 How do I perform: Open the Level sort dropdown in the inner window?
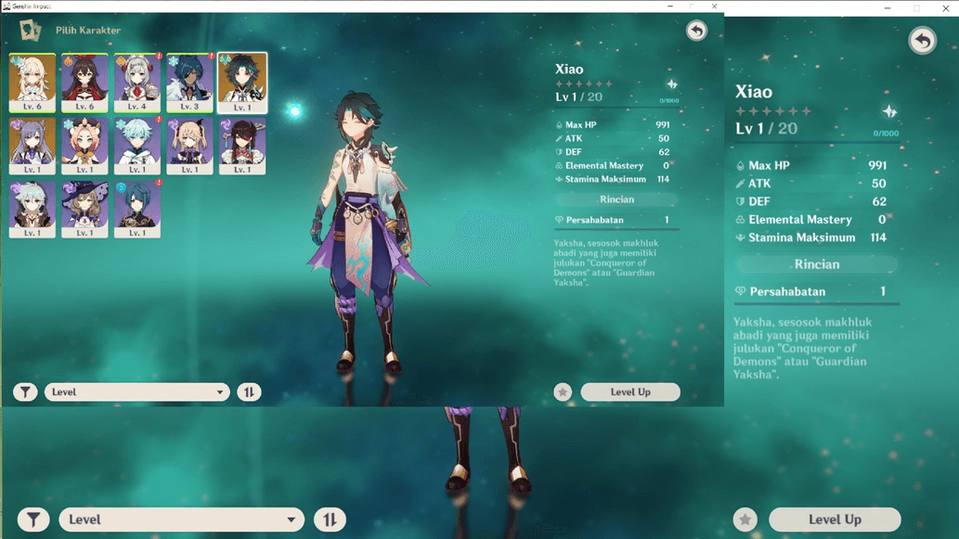pos(137,392)
